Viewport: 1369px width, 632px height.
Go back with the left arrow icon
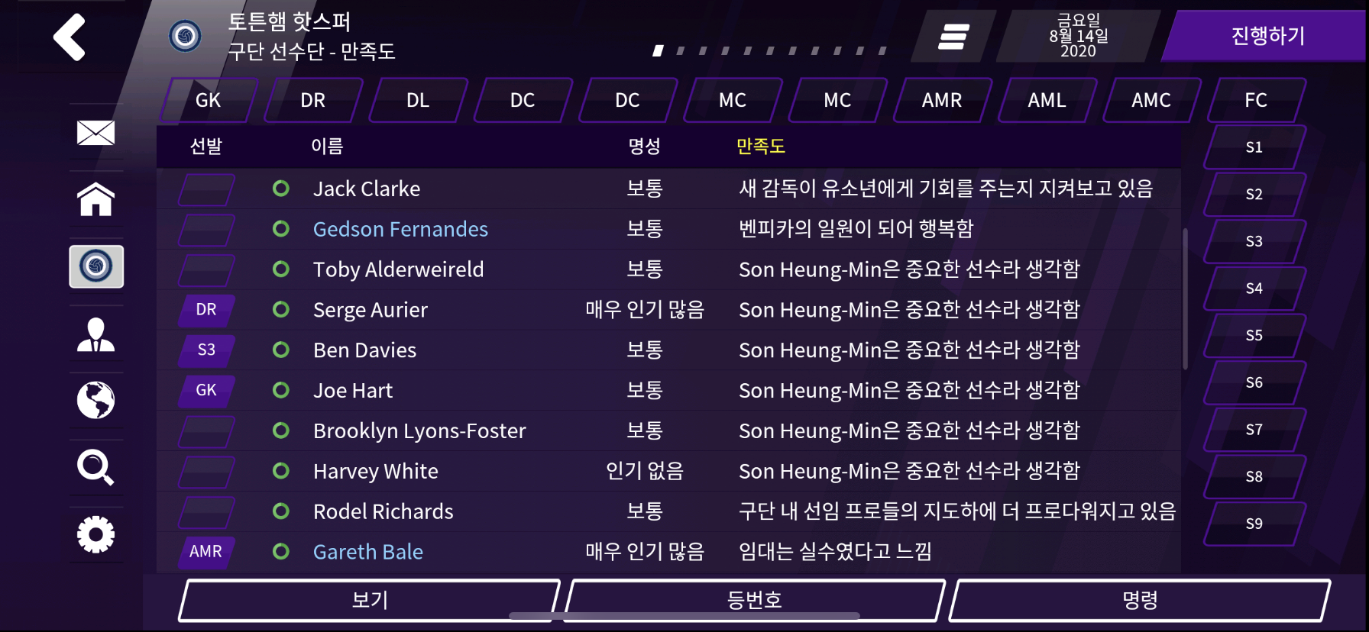pos(70,37)
